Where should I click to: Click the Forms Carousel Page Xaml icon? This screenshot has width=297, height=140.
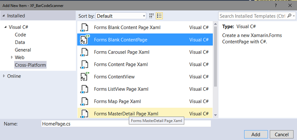[84, 52]
